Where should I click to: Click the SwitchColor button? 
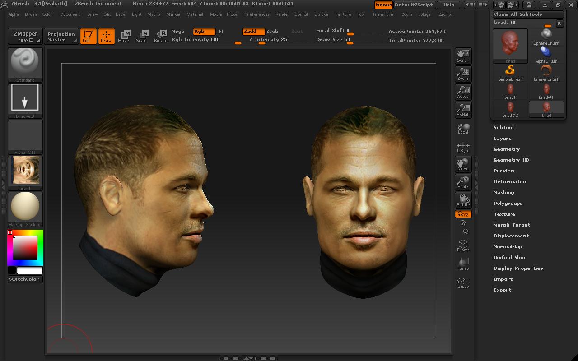tap(24, 279)
